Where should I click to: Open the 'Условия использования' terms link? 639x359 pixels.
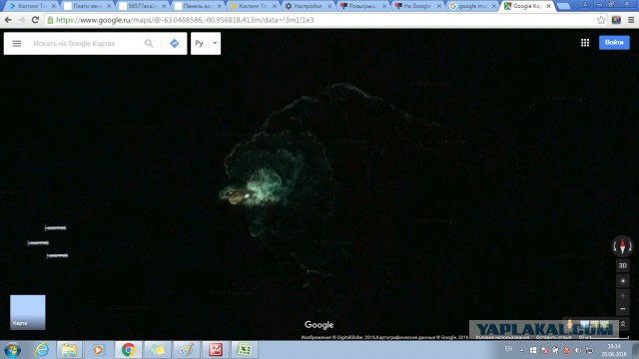point(502,337)
